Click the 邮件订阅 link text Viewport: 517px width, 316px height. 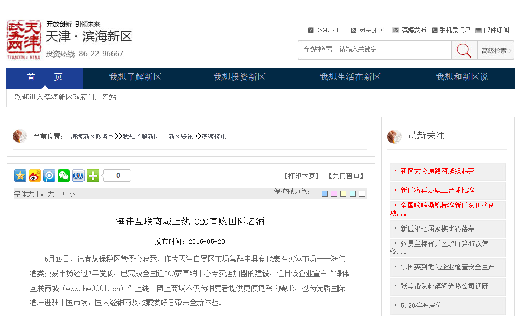496,31
